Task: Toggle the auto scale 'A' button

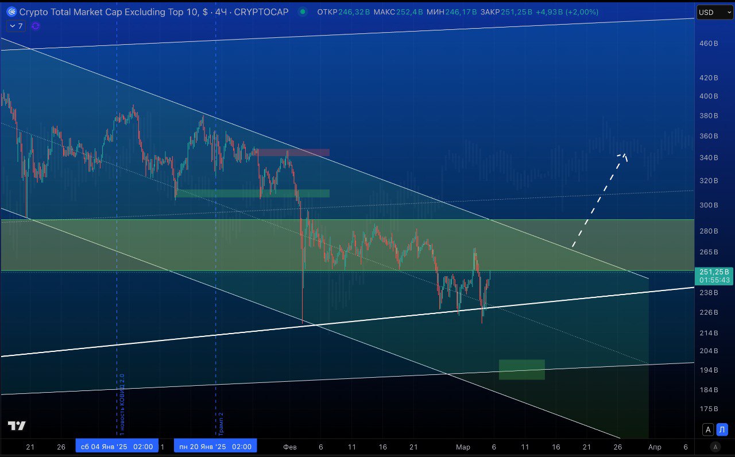Action: coord(708,429)
